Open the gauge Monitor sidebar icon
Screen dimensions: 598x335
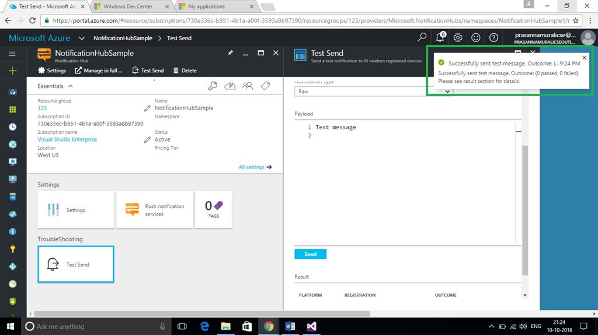point(13,284)
